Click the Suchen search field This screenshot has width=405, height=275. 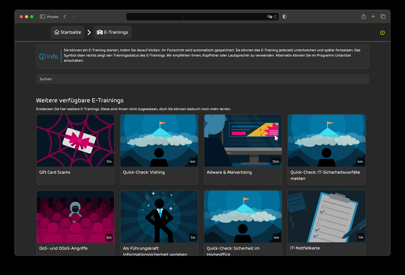click(202, 79)
